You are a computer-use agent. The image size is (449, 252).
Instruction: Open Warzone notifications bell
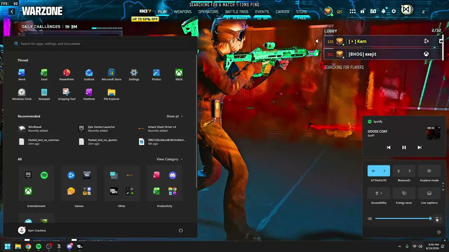click(383, 12)
